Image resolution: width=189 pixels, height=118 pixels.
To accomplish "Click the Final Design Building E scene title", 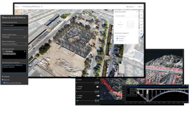I will pos(31,7).
